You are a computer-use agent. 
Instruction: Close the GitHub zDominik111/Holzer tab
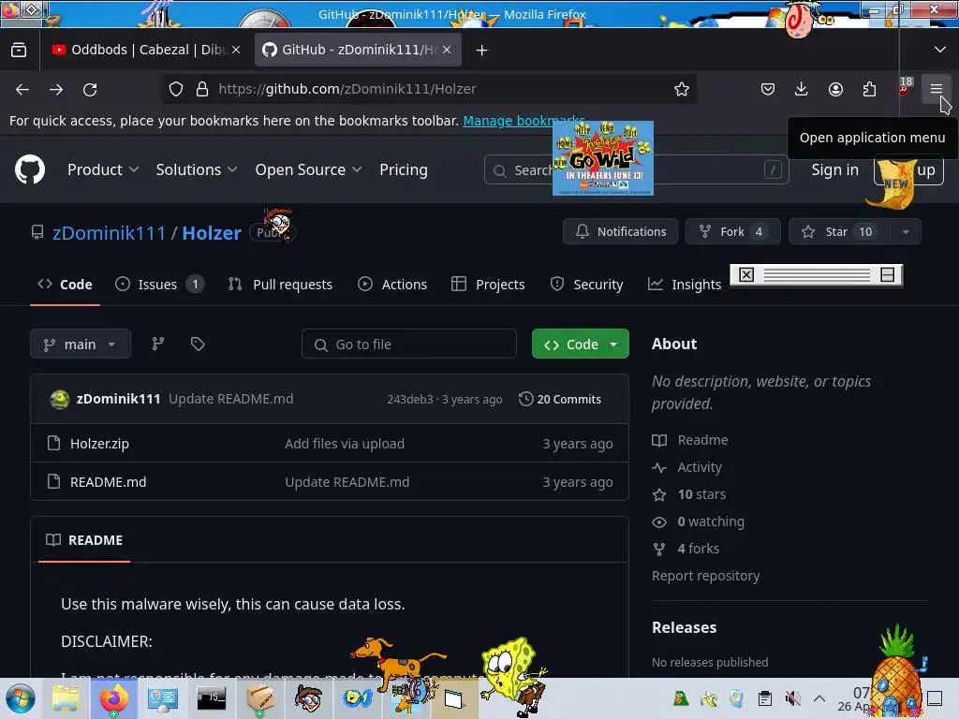[x=447, y=51]
